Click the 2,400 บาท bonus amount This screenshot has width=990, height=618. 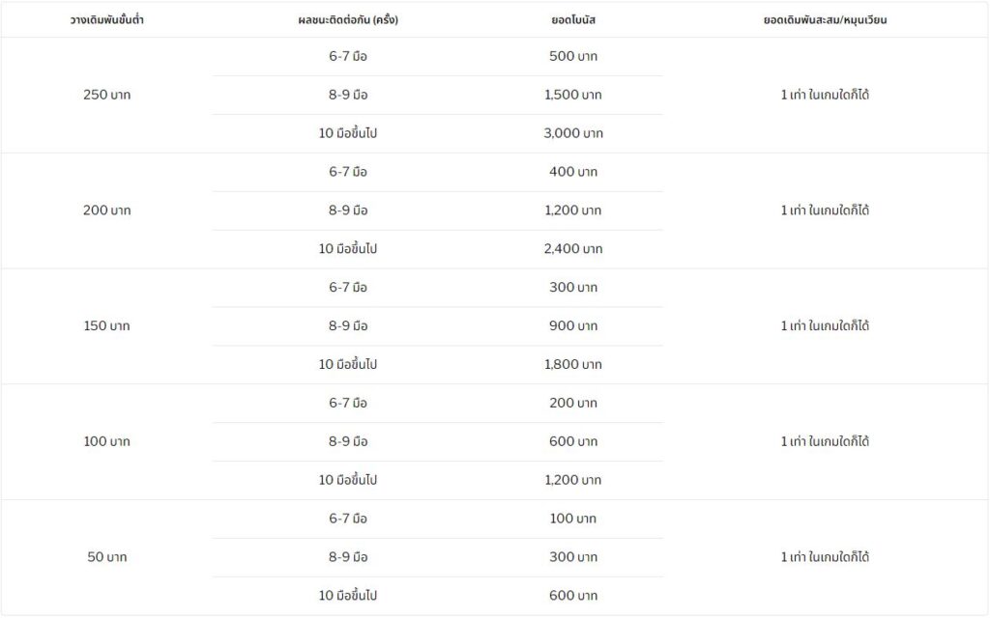[x=572, y=249]
